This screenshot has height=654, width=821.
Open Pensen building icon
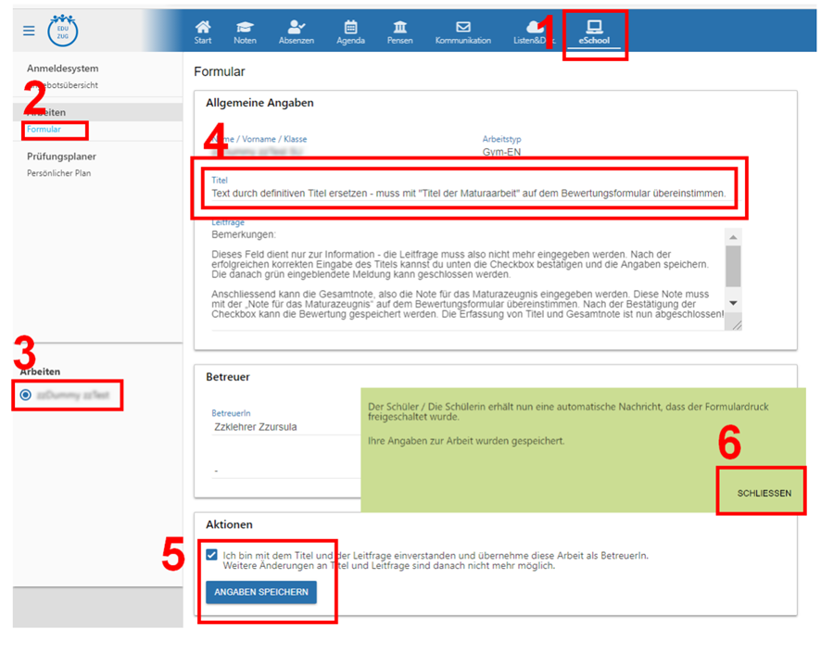[399, 32]
